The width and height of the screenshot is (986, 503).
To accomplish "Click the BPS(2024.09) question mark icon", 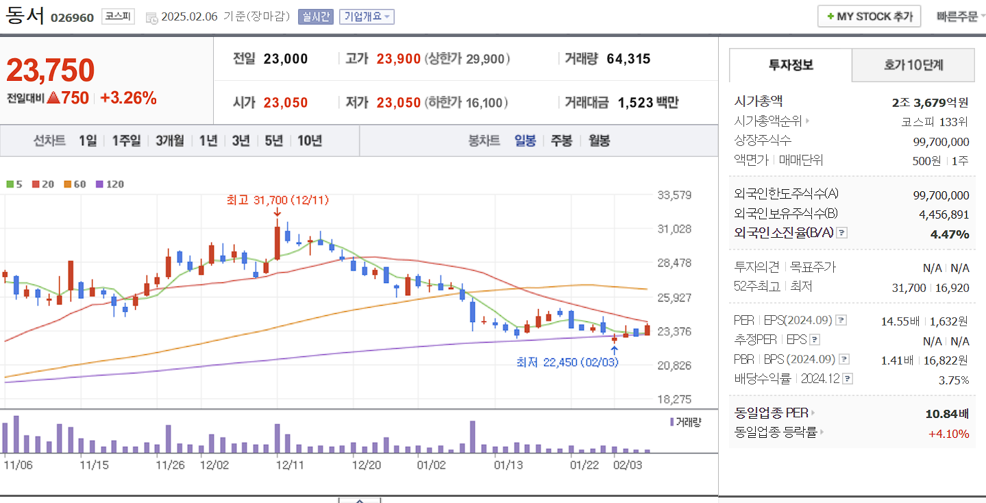I will 843,358.
